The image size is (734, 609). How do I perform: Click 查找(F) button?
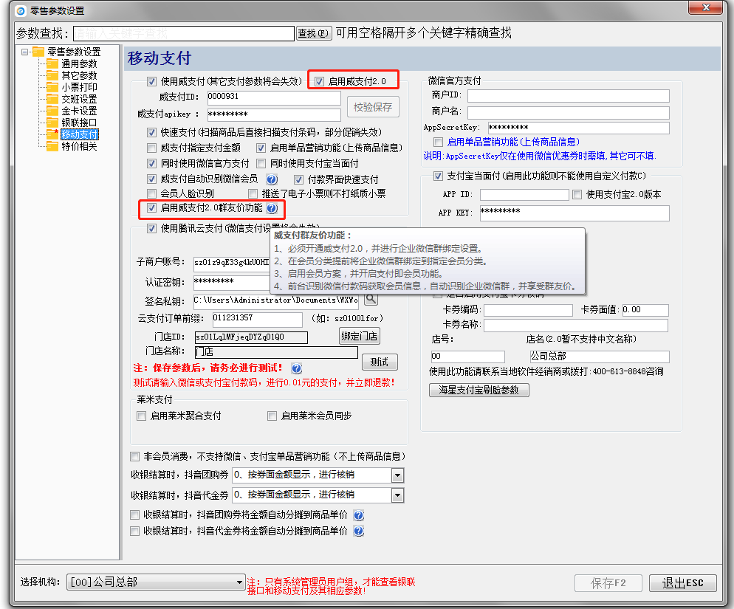pos(314,33)
